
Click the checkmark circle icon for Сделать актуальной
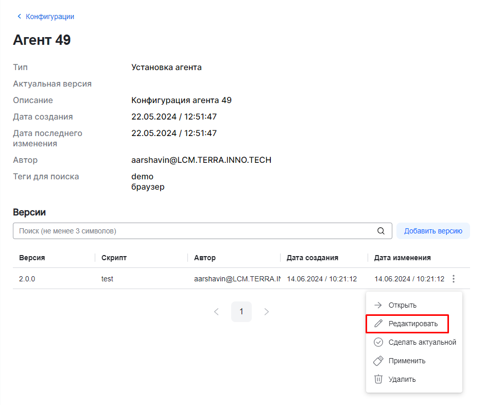(378, 342)
